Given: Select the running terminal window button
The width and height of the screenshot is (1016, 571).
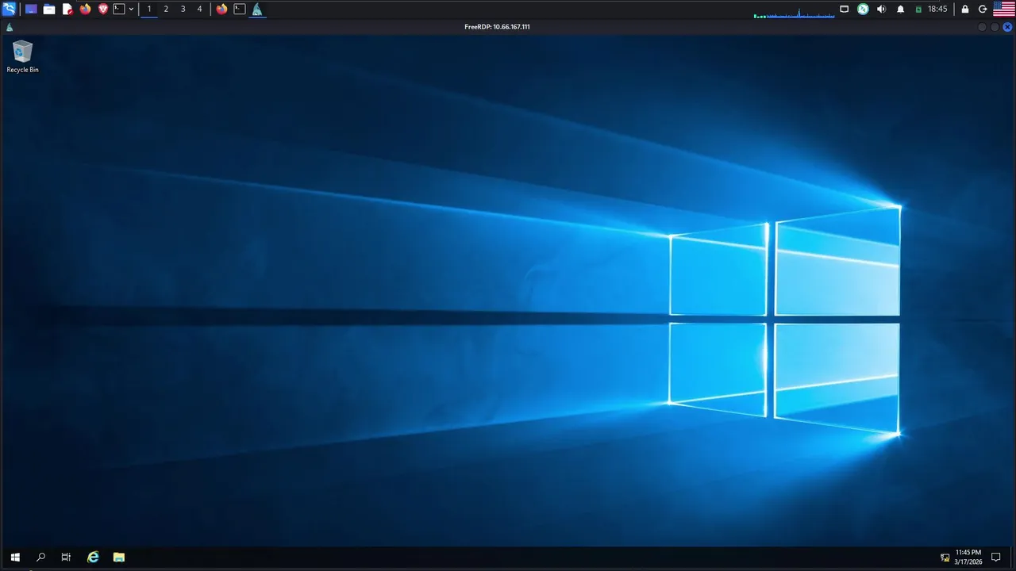Looking at the screenshot, I should coord(239,9).
